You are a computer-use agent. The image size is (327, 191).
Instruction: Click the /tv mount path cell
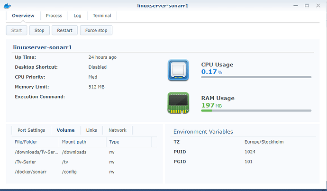(x=65, y=162)
